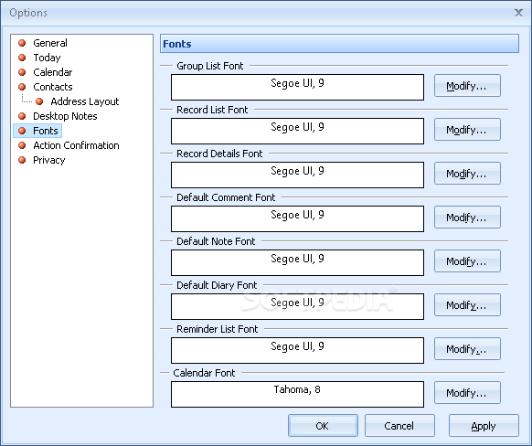This screenshot has width=532, height=446.
Task: Click the Default Comment Font label
Action: point(226,197)
